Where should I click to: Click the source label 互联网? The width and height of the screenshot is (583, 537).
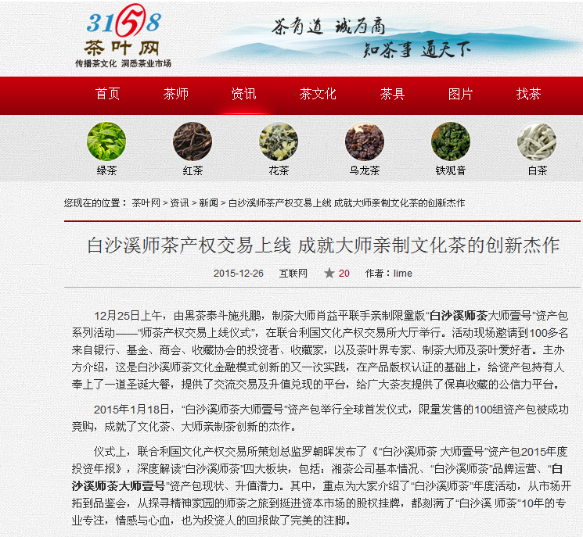pyautogui.click(x=293, y=274)
